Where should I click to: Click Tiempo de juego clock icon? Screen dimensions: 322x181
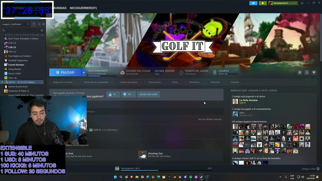coord(181,72)
